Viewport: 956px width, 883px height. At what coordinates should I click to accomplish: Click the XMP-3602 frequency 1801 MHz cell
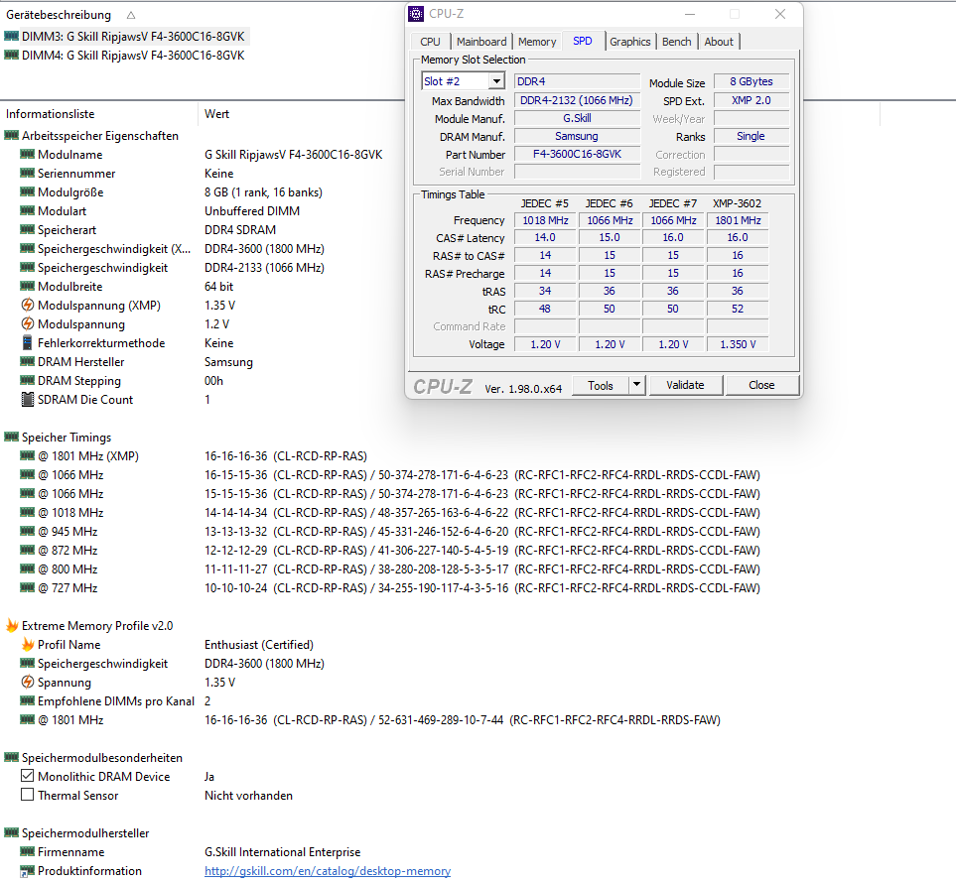click(x=738, y=220)
